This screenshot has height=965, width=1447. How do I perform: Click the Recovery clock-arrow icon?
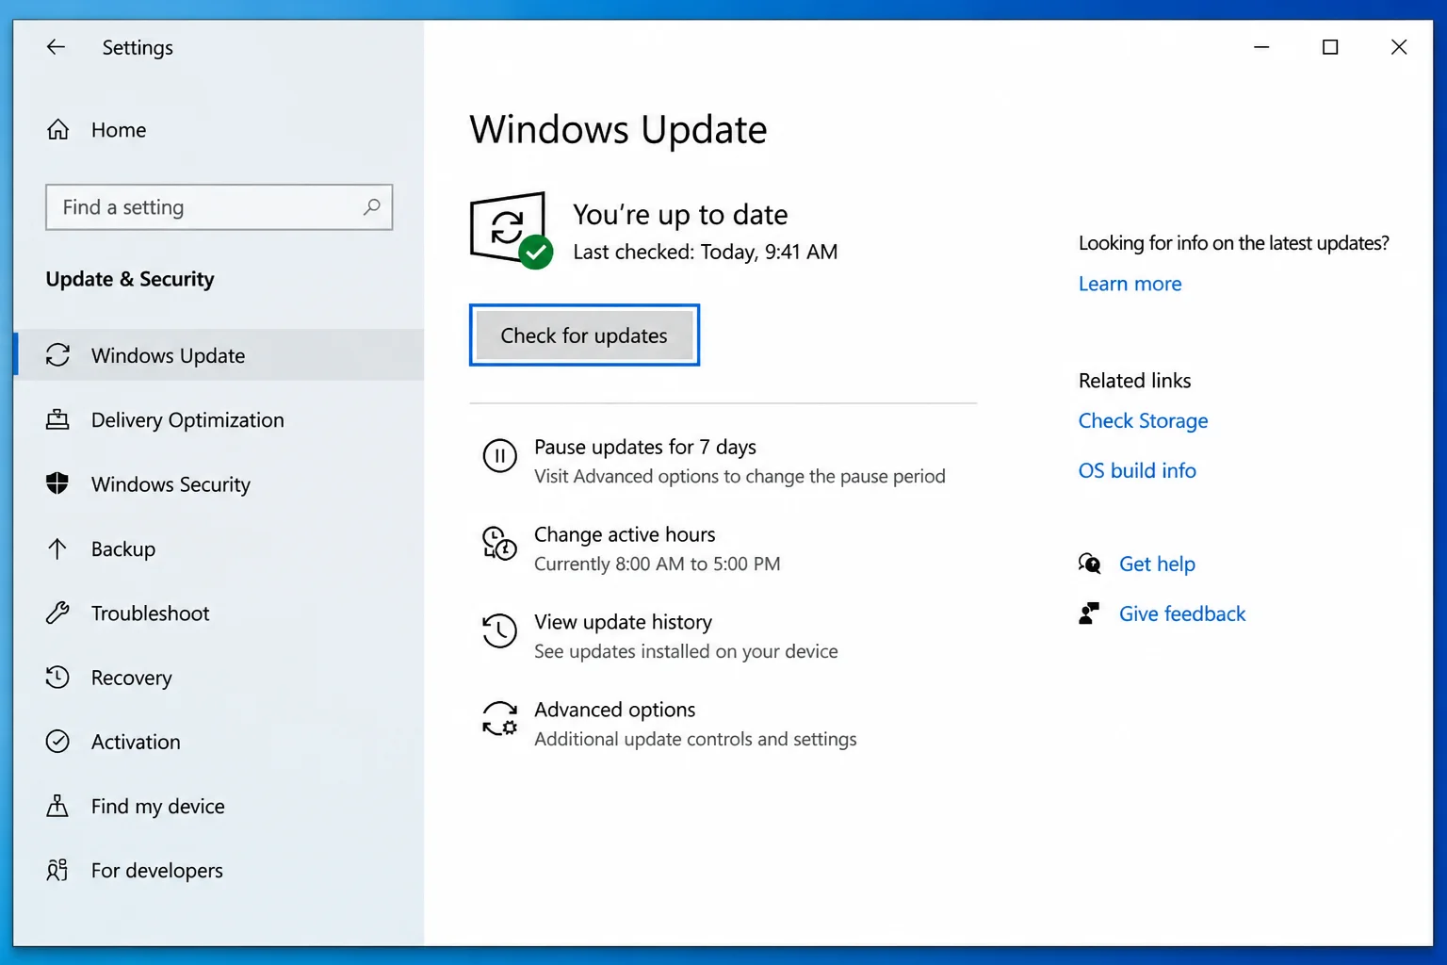click(57, 678)
